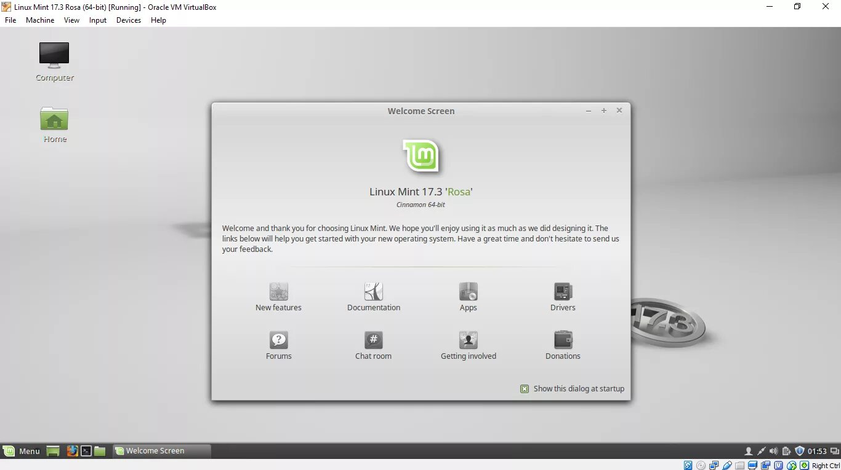Open file manager from the panel

[100, 451]
